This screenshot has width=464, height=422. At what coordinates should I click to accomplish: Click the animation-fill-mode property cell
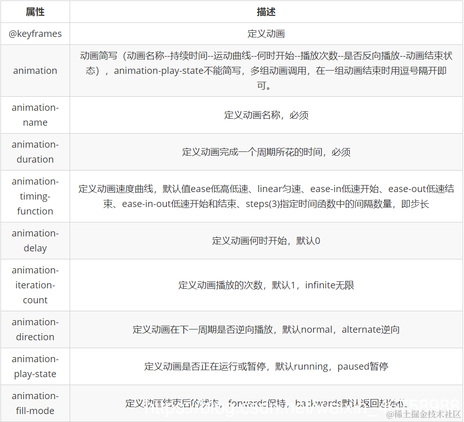click(35, 403)
